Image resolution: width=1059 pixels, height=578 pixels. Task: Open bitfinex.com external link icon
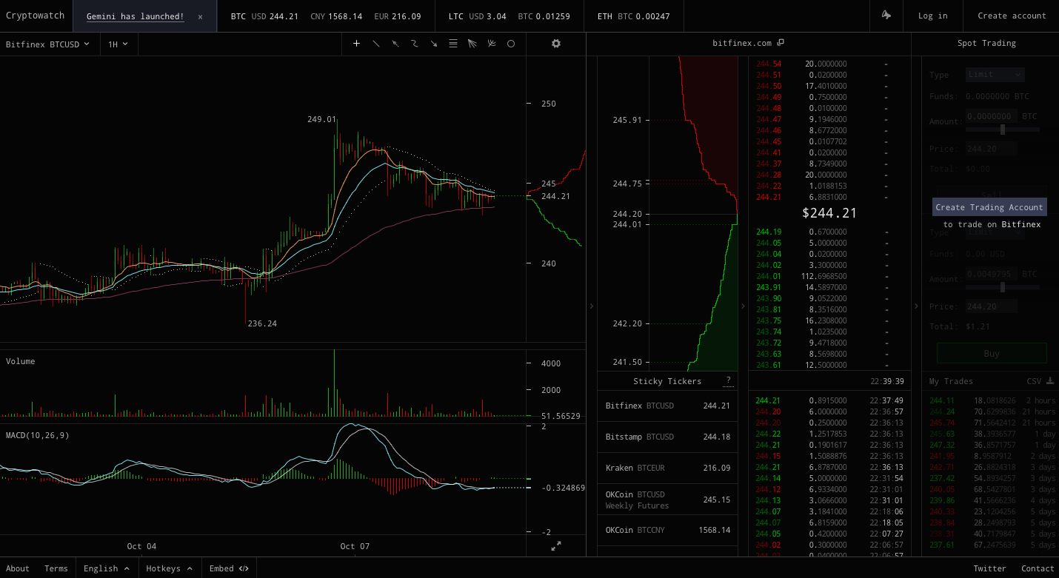coord(781,43)
